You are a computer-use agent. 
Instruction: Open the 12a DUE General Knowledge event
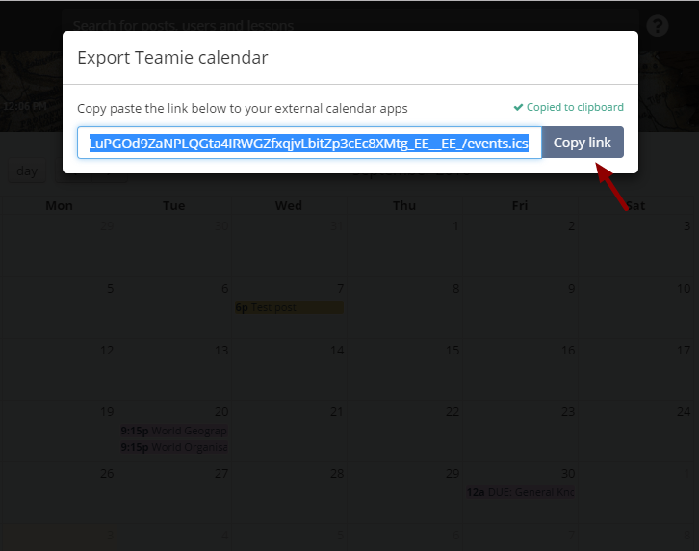520,492
